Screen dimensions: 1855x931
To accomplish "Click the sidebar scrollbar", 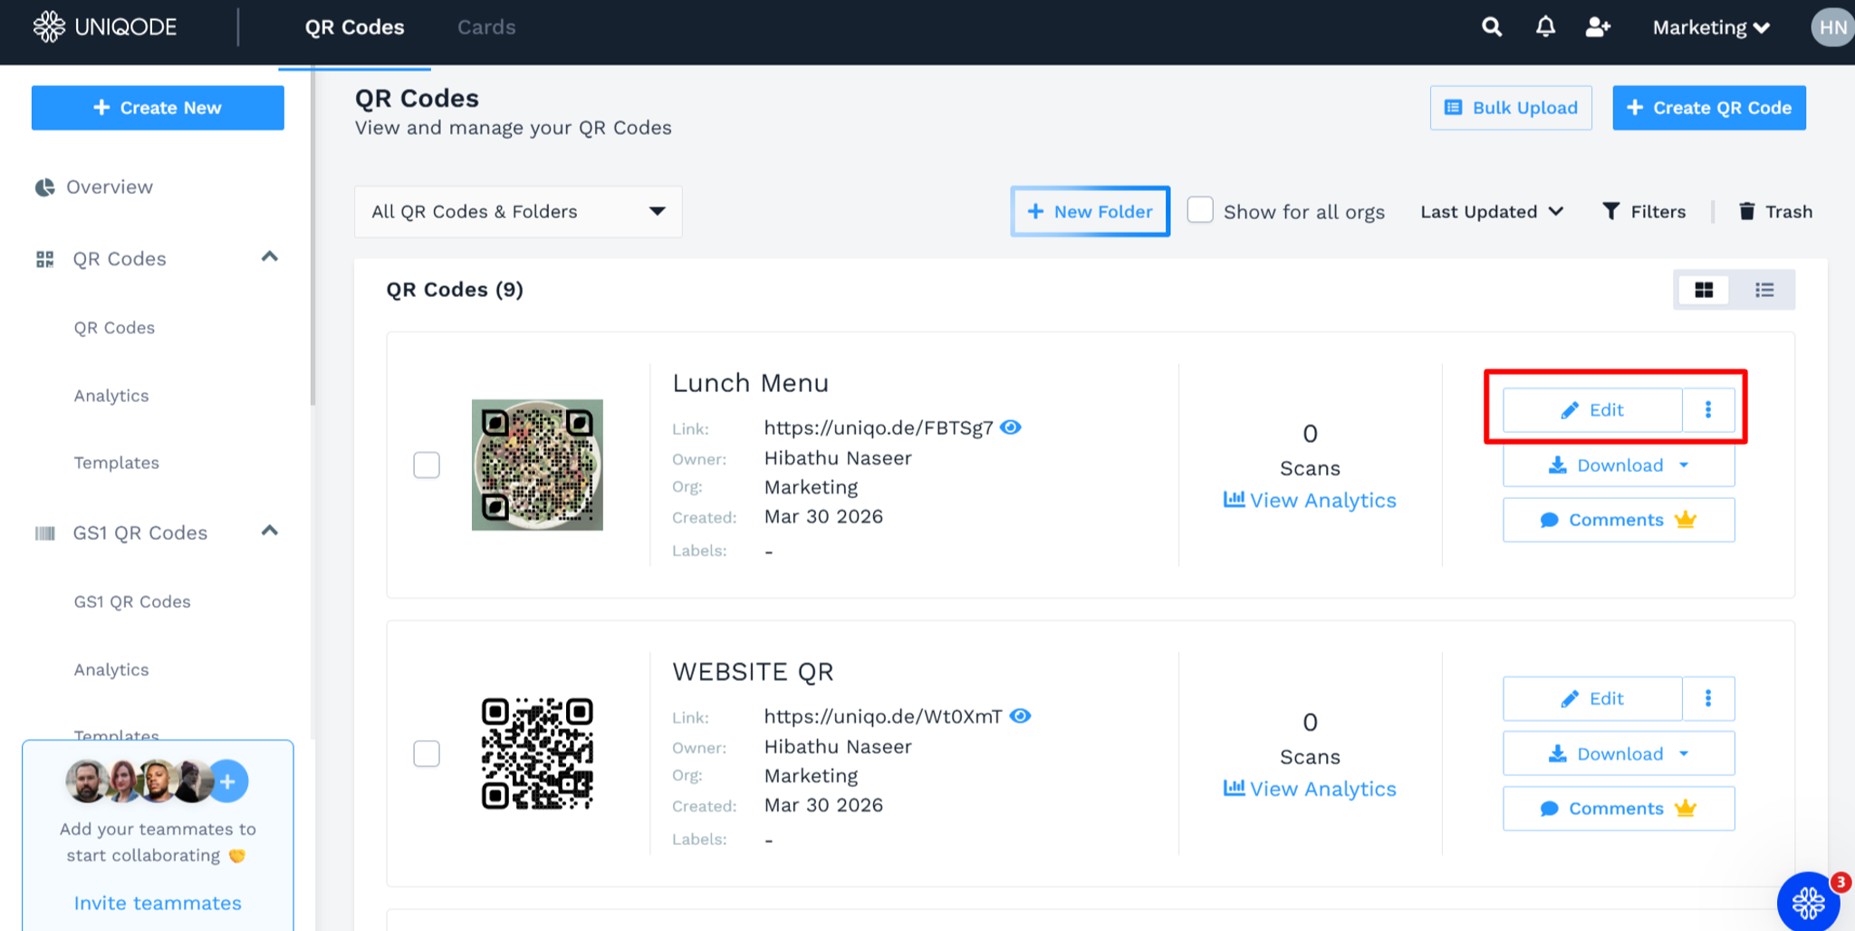I will coord(312,235).
